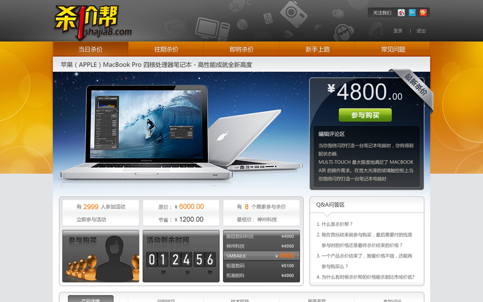The width and height of the screenshot is (483, 302).
Task: Click the 原价 ¥6000.00 box
Action: 181,207
